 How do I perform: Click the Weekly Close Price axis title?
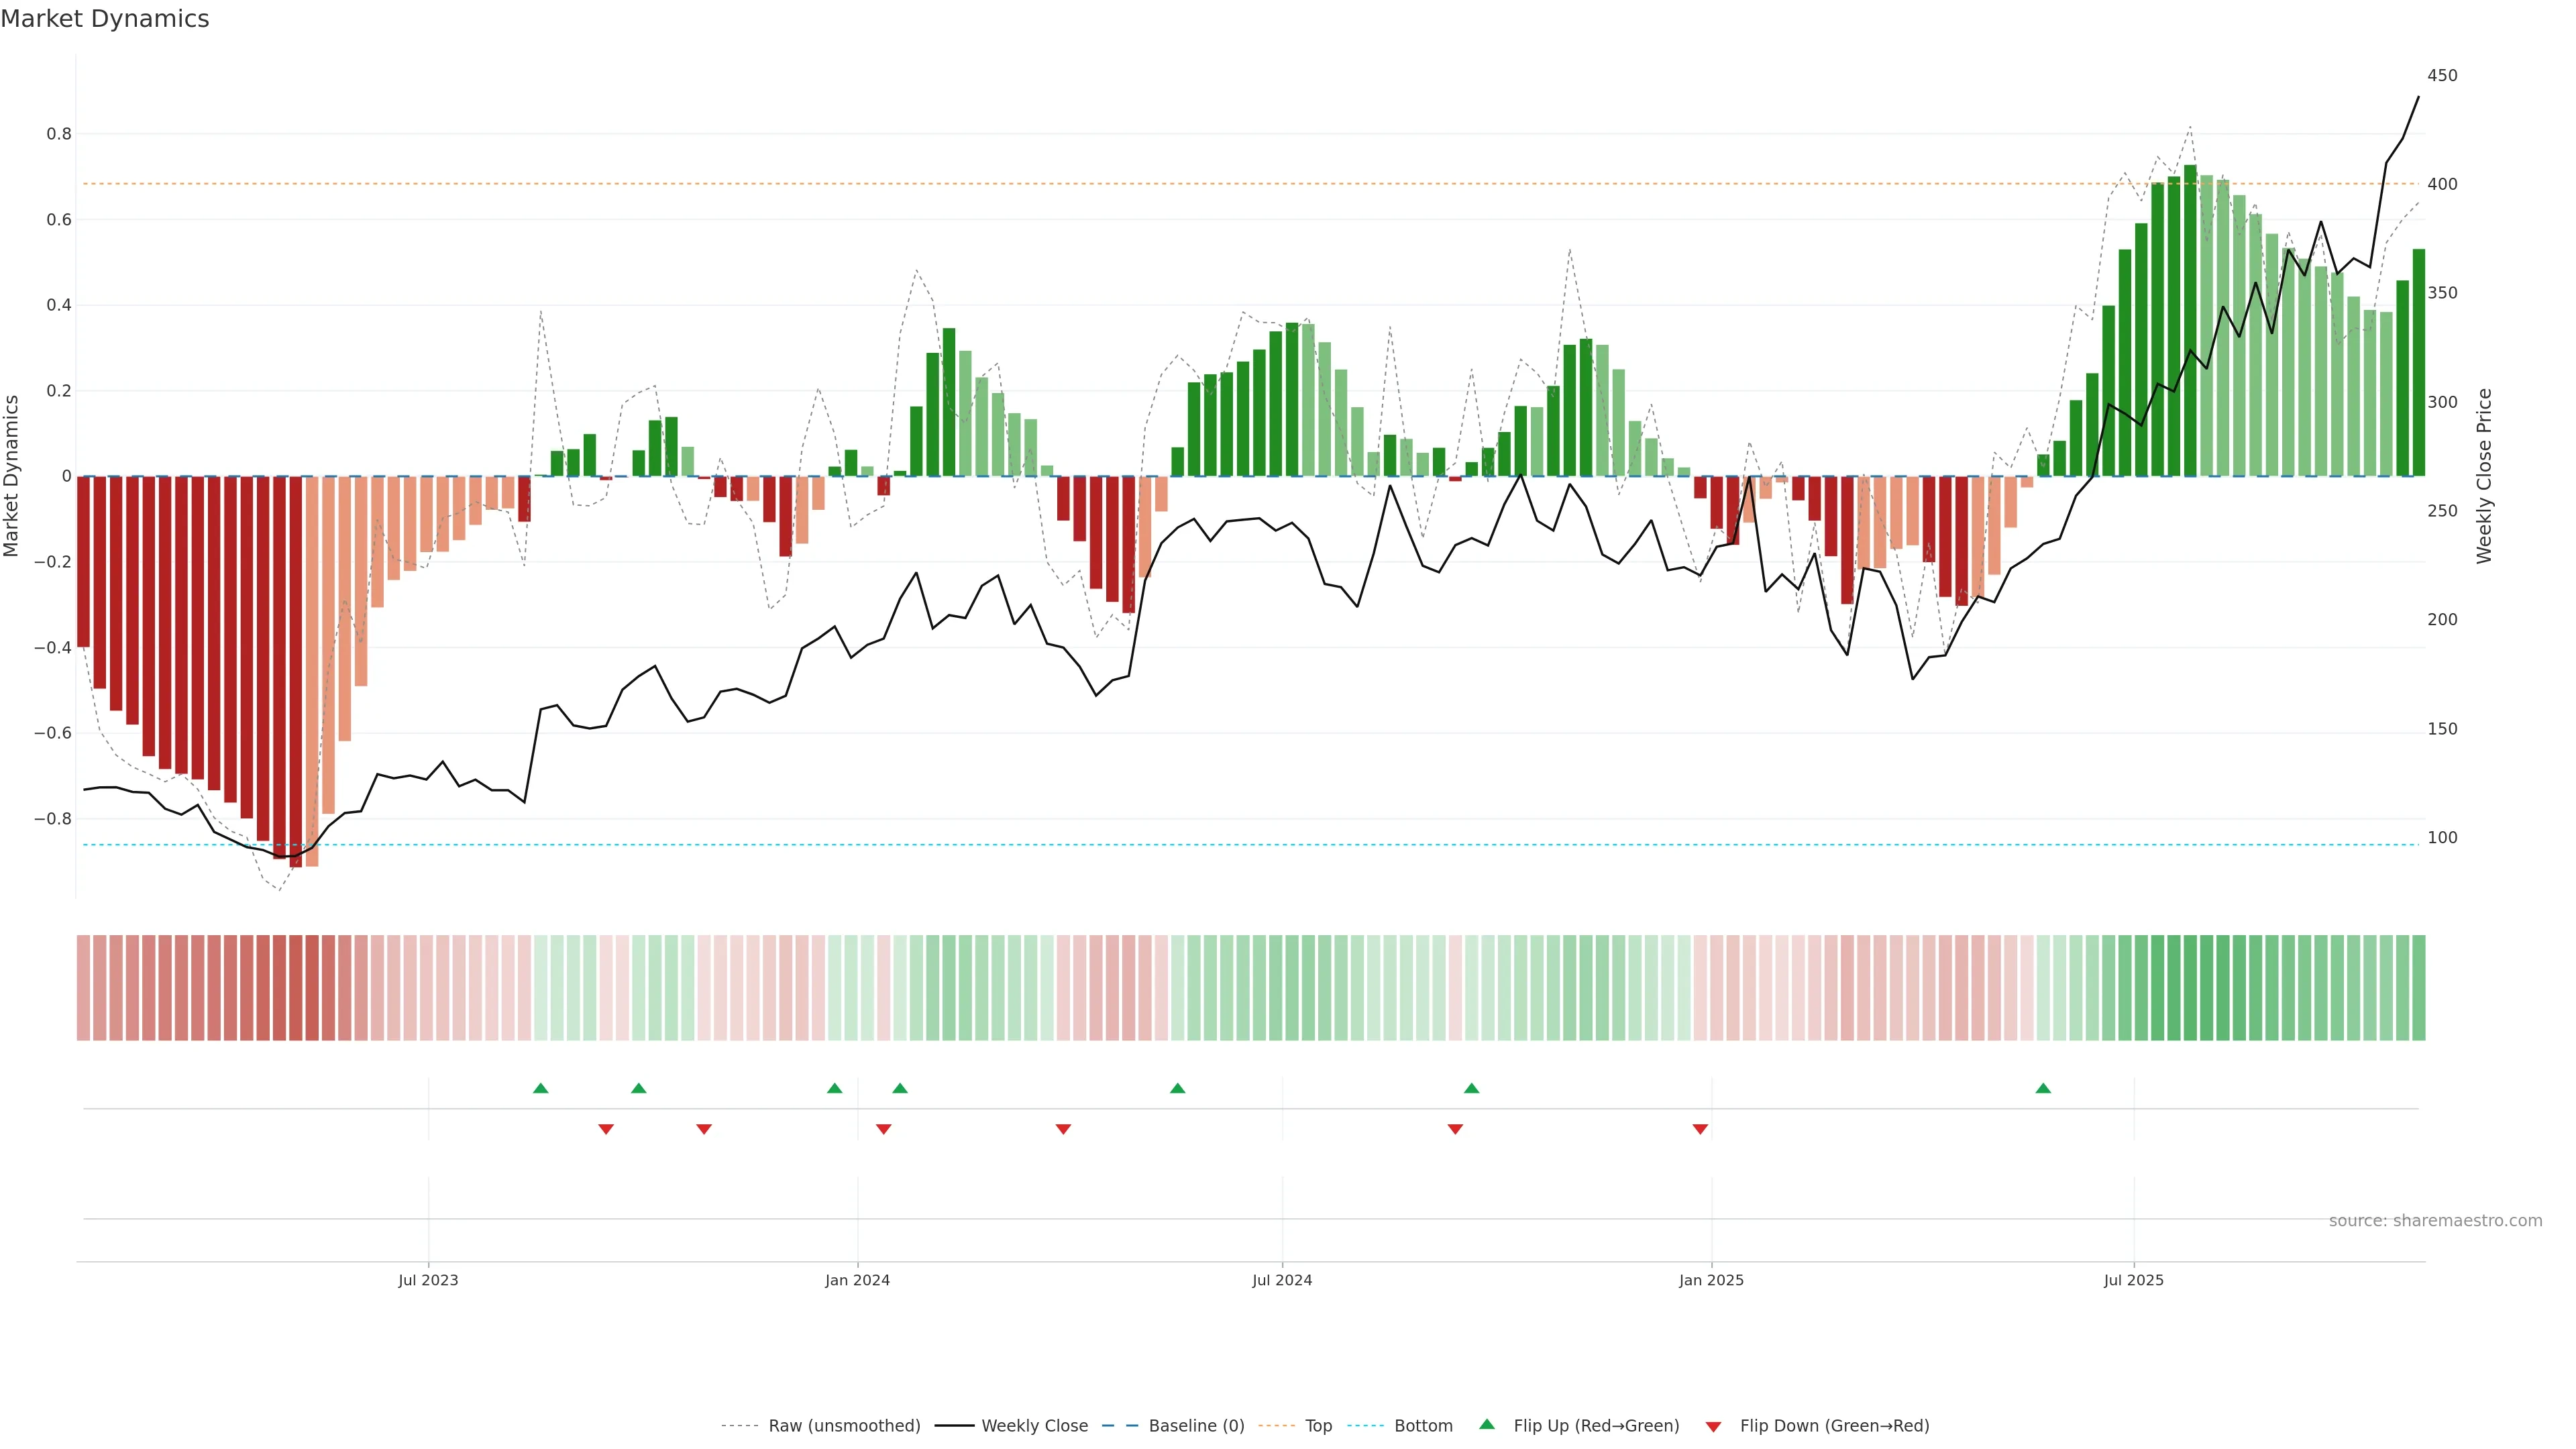point(2484,476)
